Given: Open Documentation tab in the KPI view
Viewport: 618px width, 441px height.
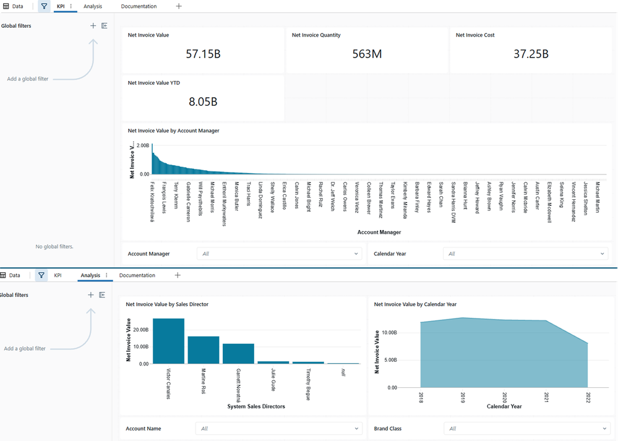Looking at the screenshot, I should (x=139, y=6).
